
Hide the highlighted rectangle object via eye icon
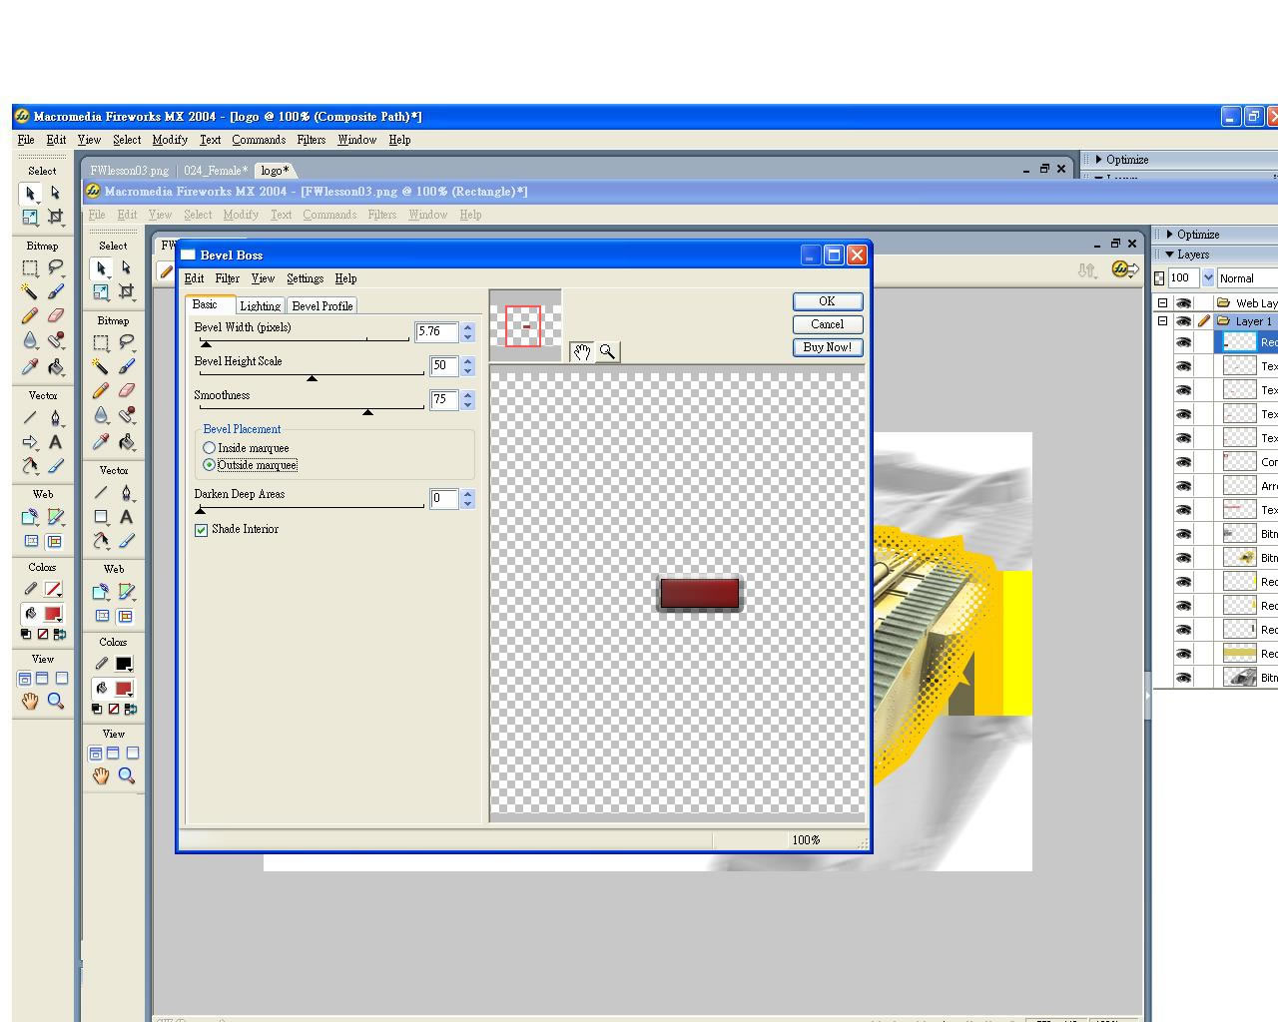tap(1184, 342)
